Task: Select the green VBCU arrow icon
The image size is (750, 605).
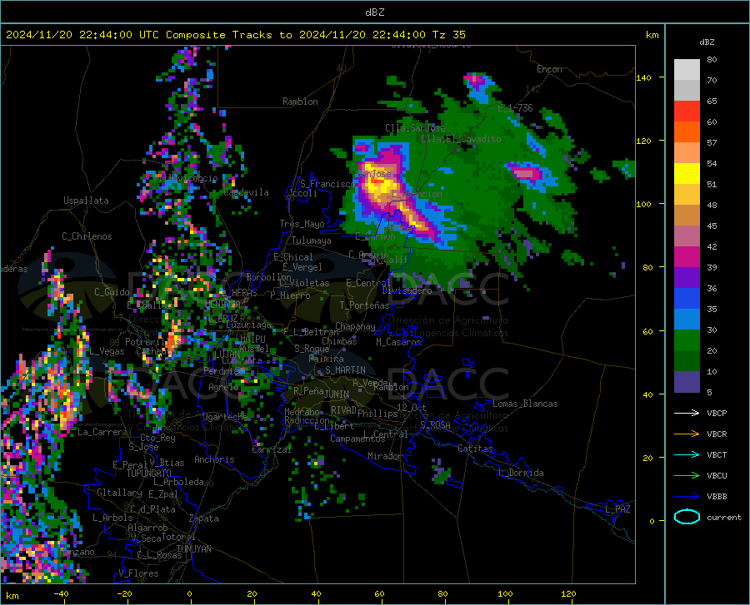Action: click(687, 476)
